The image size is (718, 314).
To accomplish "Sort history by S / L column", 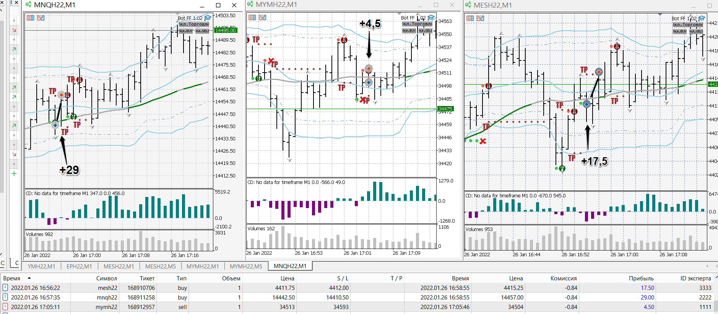I will pos(343,278).
